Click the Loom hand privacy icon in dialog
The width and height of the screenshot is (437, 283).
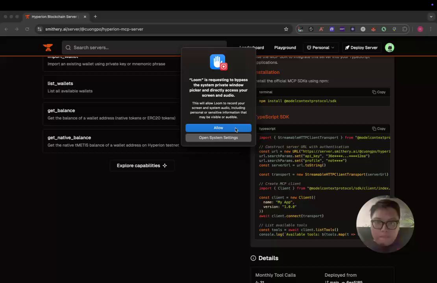point(218,62)
